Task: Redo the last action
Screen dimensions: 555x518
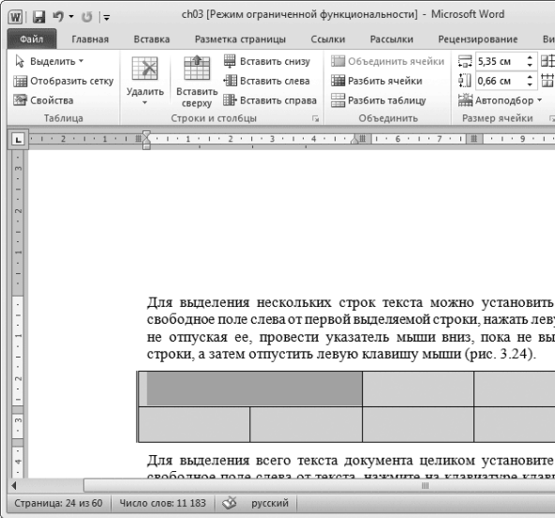Action: coord(86,17)
